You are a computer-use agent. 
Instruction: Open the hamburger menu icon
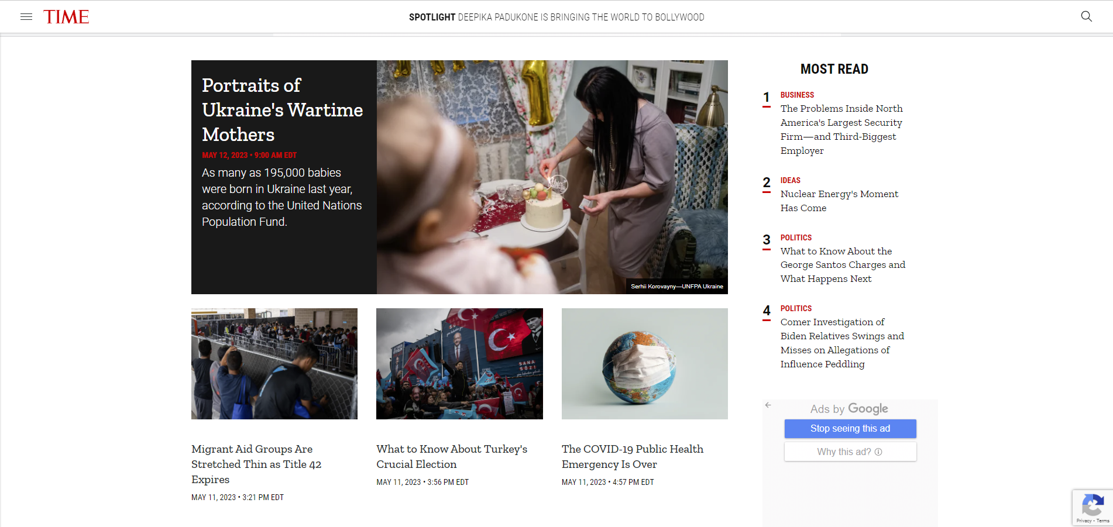26,17
